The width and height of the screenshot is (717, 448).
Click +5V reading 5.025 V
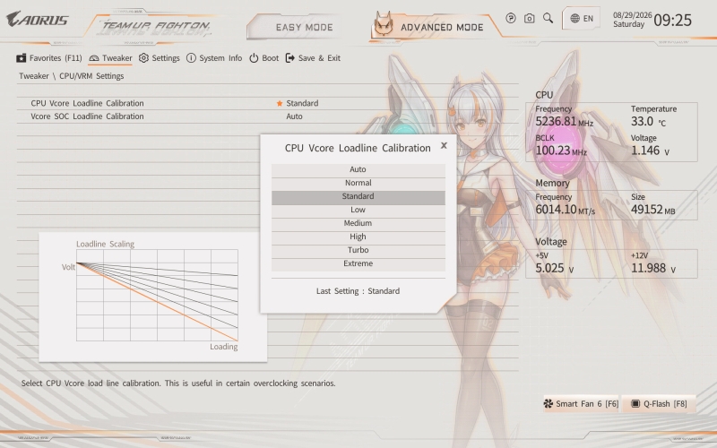pyautogui.click(x=554, y=268)
